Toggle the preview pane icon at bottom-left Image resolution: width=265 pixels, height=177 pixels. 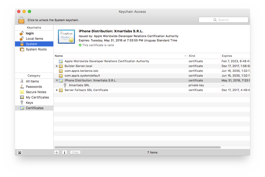pyautogui.click(x=20, y=152)
